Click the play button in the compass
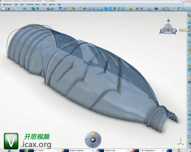Image resolution: width=191 pixels, height=152 pixels. coord(93,139)
